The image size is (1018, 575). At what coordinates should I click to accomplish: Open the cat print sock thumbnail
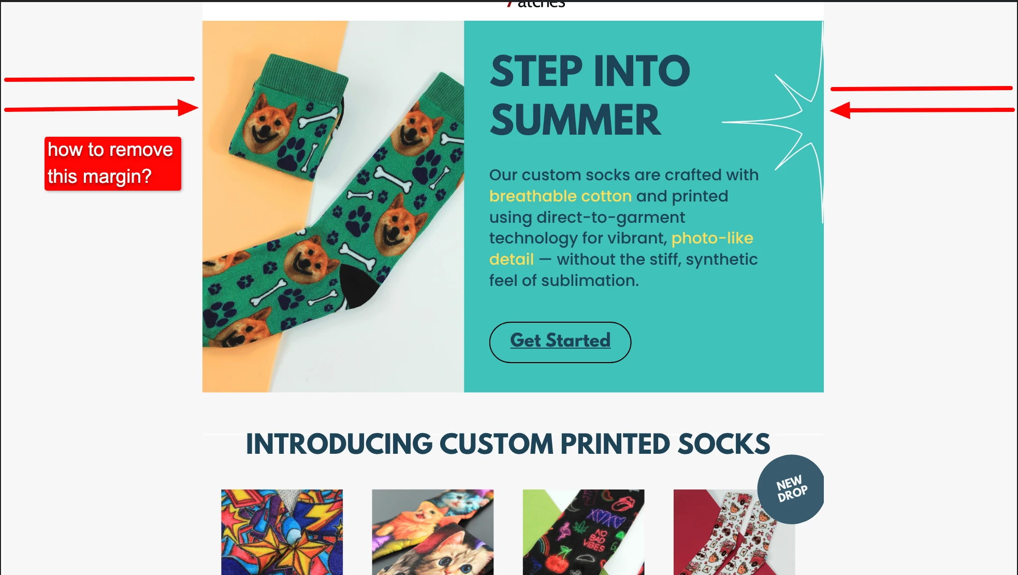coord(432,532)
